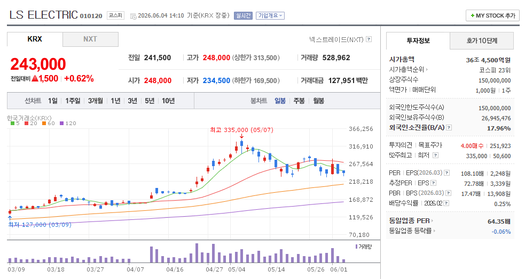Open the 호가10단계 tab

point(482,40)
